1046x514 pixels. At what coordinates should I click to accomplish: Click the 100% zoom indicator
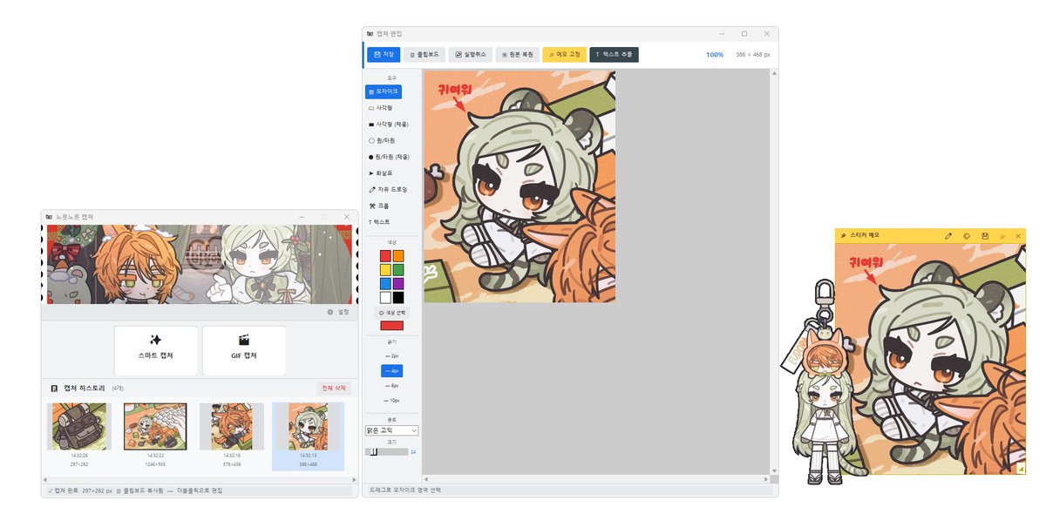[715, 54]
